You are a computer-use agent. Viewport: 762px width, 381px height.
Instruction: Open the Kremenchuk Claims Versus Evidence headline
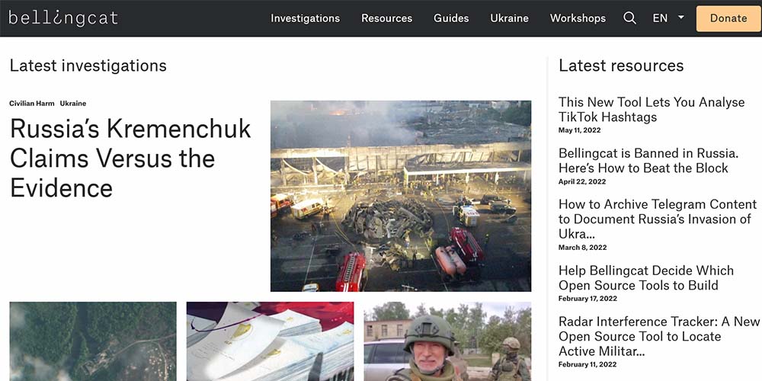point(130,158)
